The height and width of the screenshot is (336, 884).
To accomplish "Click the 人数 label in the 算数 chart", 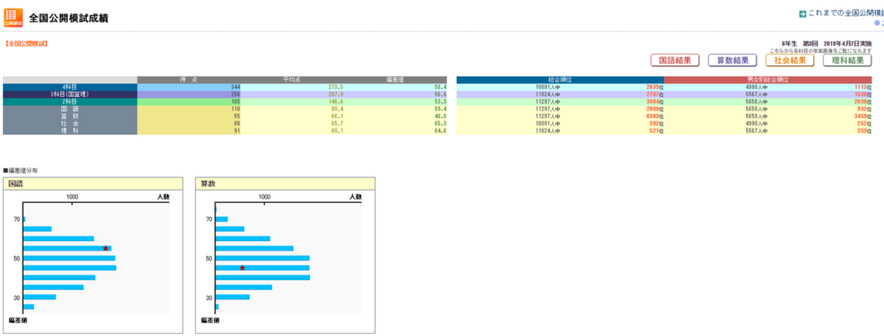I will (x=356, y=196).
